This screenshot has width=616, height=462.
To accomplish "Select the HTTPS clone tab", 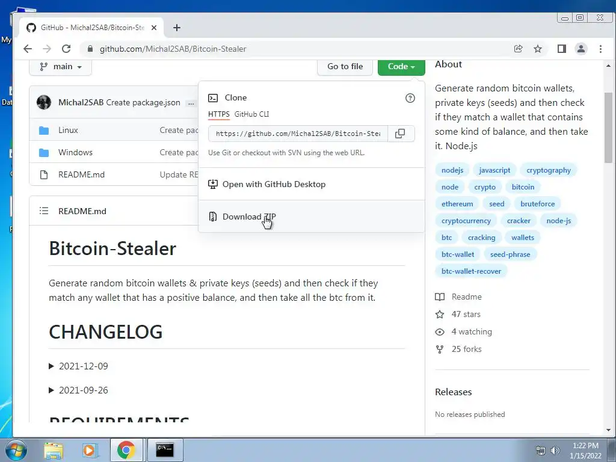I will pos(219,114).
